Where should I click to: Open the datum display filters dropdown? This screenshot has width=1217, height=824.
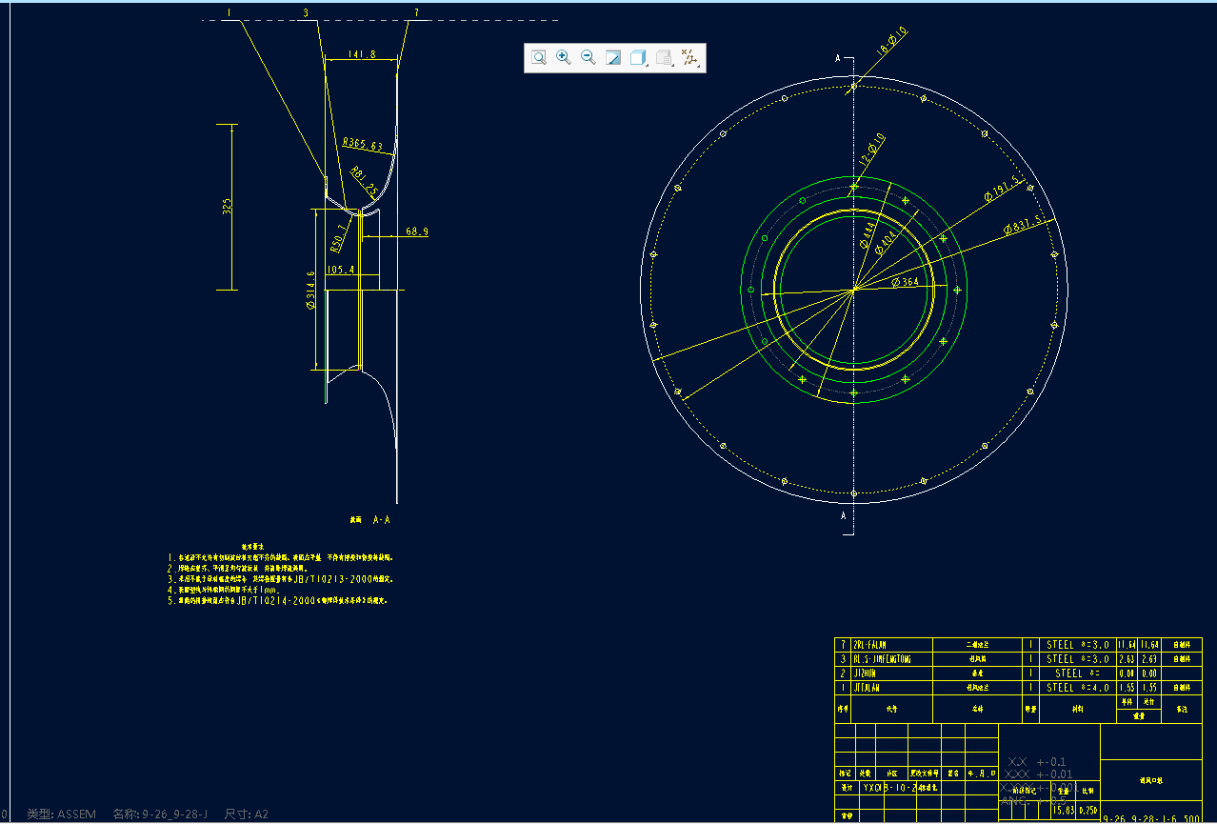(690, 58)
